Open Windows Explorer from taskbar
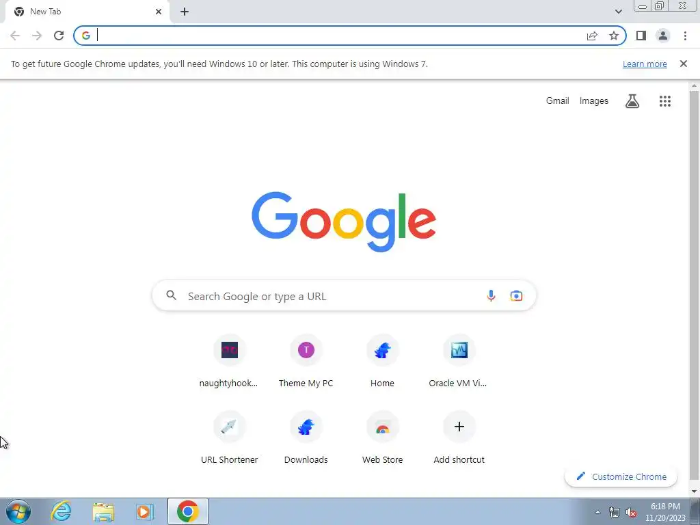The height and width of the screenshot is (525, 700). pyautogui.click(x=103, y=511)
